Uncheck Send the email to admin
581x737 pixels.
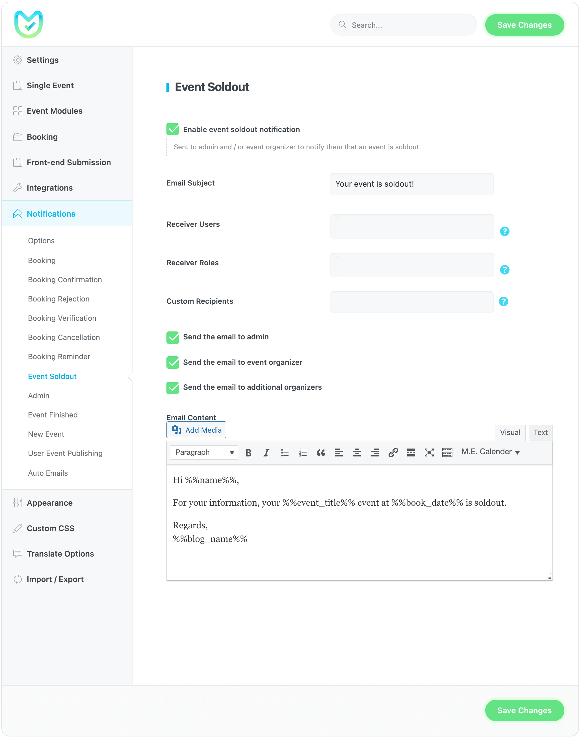tap(173, 337)
